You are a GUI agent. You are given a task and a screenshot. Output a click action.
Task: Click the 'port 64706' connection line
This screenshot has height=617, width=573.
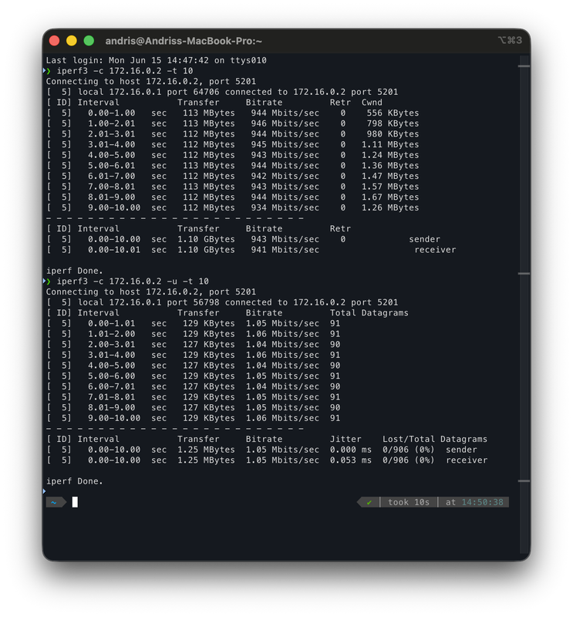[x=222, y=92]
